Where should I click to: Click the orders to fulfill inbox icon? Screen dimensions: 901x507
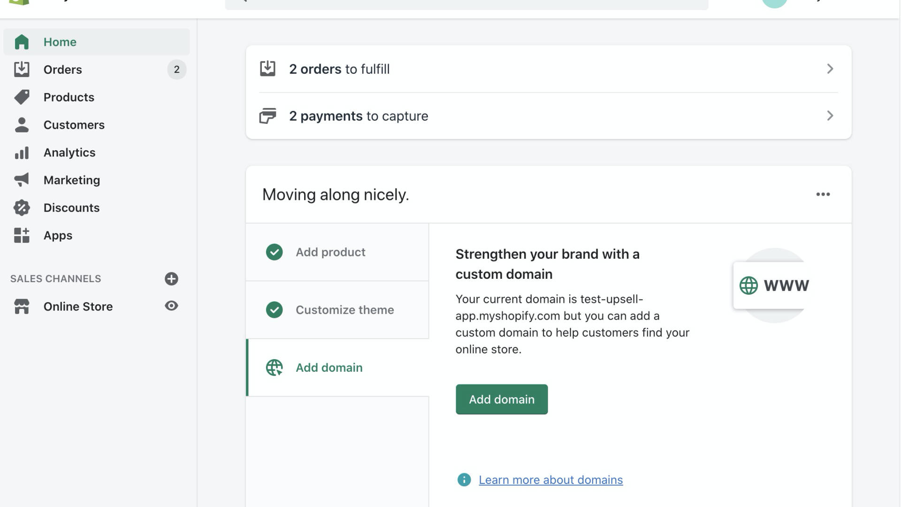coord(267,69)
